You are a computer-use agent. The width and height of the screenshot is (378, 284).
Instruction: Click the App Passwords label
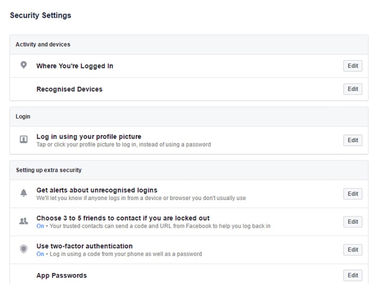click(62, 275)
